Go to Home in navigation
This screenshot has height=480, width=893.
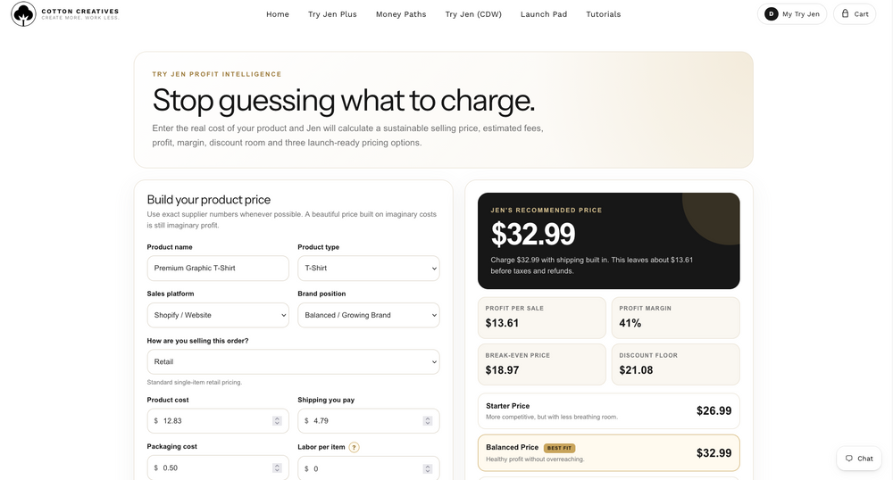click(278, 14)
